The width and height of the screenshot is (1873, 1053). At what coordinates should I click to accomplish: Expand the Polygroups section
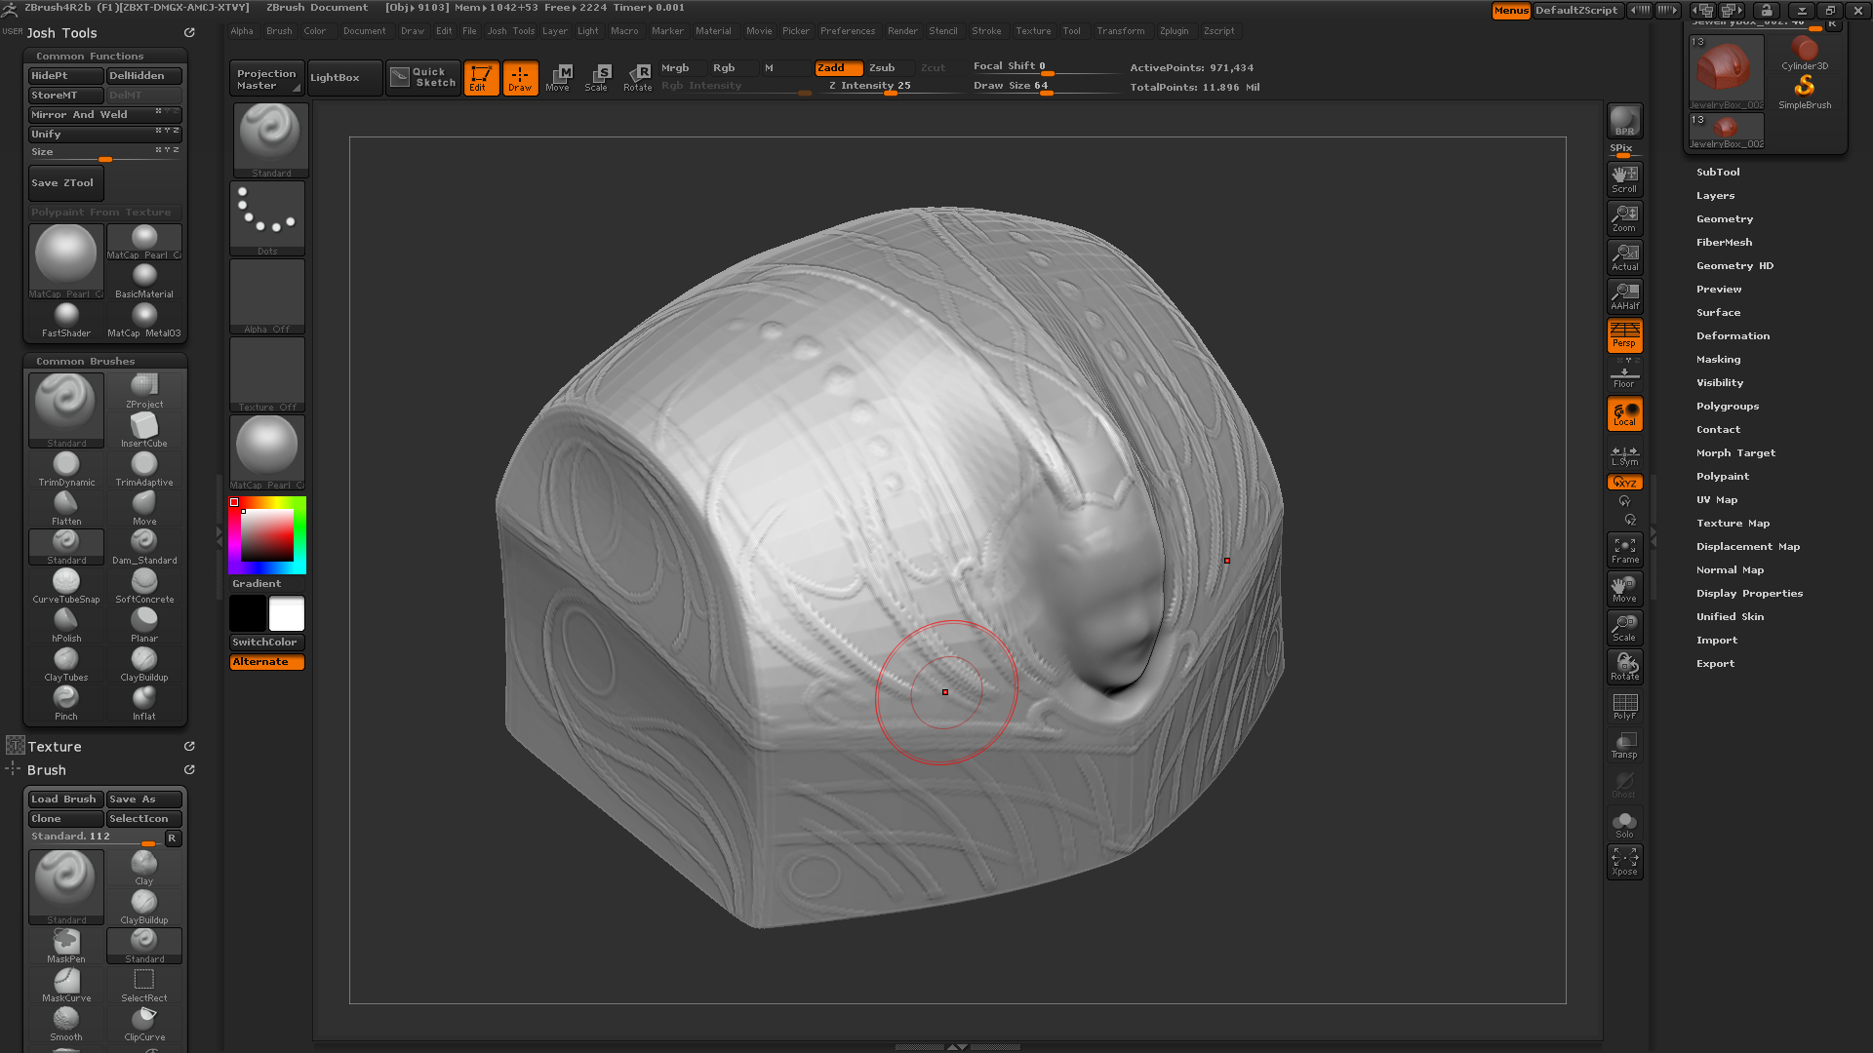coord(1727,406)
